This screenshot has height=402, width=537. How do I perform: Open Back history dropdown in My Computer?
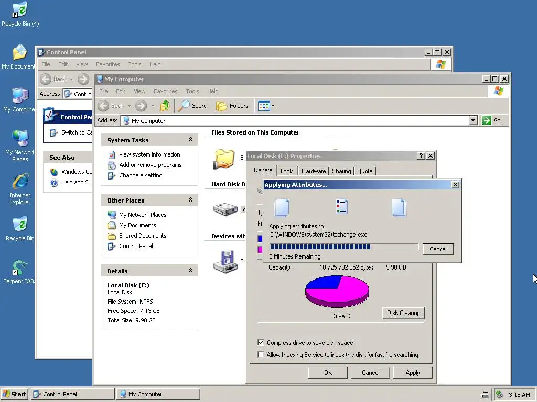(x=129, y=106)
